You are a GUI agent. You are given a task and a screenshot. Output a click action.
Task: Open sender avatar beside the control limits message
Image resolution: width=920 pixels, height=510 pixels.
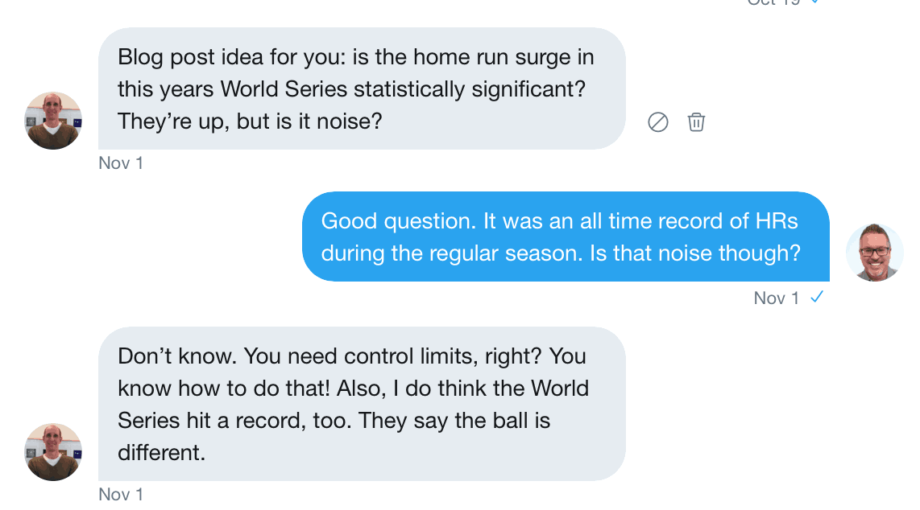click(53, 452)
